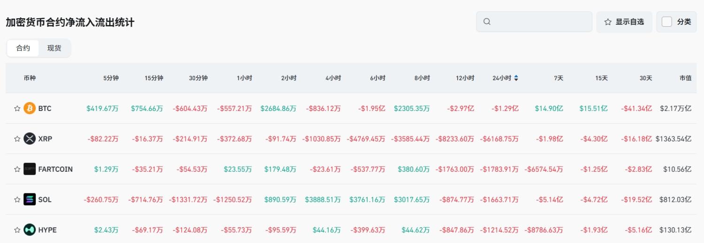Sort table by 7天 column header
704x243 pixels.
tap(558, 78)
